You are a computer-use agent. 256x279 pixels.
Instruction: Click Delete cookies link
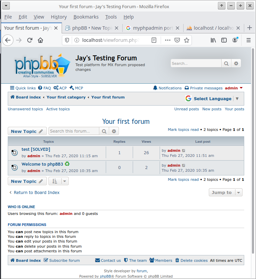click(192, 260)
